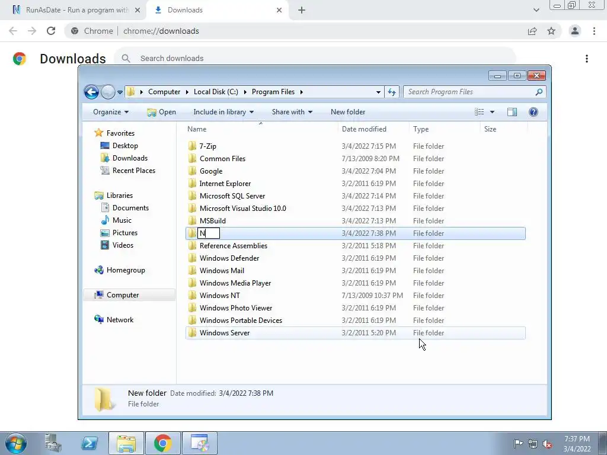Click Open in the Explorer toolbar

tap(161, 112)
